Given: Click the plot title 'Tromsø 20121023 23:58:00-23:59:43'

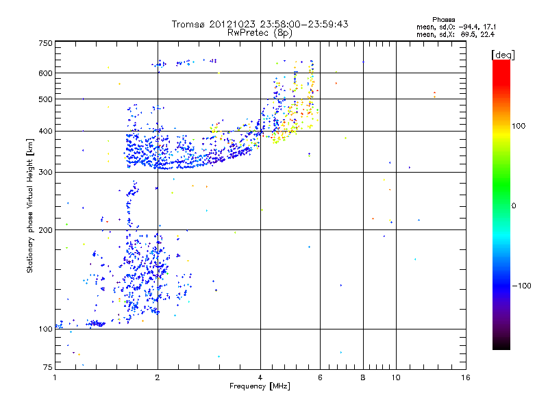Looking at the screenshot, I should pyautogui.click(x=260, y=24).
